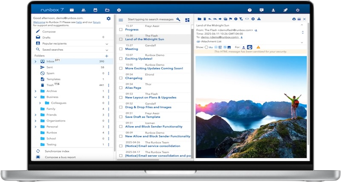
Task: Select the plain text Aa radio button
Action: (206, 47)
